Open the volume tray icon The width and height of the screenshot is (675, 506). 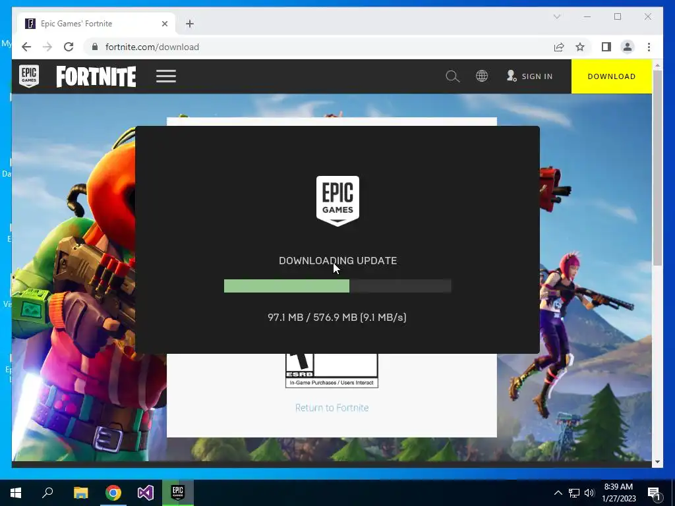(x=589, y=493)
